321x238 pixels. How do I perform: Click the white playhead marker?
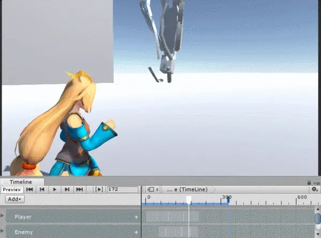[x=189, y=200]
